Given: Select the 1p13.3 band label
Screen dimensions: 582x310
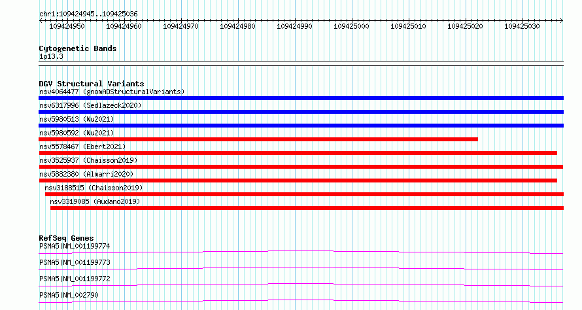Looking at the screenshot, I should (x=51, y=57).
